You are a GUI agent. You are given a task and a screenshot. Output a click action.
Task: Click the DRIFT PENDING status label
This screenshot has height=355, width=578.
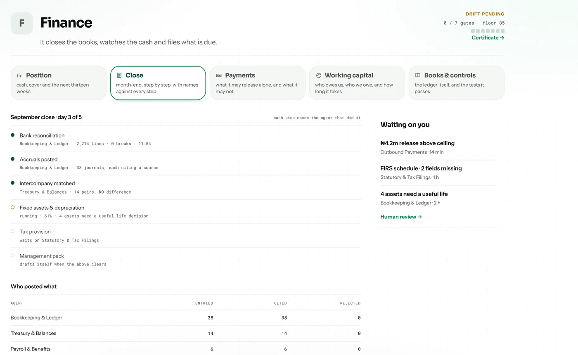click(x=485, y=14)
